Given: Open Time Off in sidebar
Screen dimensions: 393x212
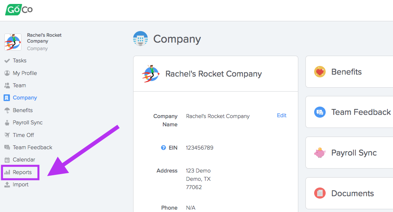Looking at the screenshot, I should pos(23,135).
